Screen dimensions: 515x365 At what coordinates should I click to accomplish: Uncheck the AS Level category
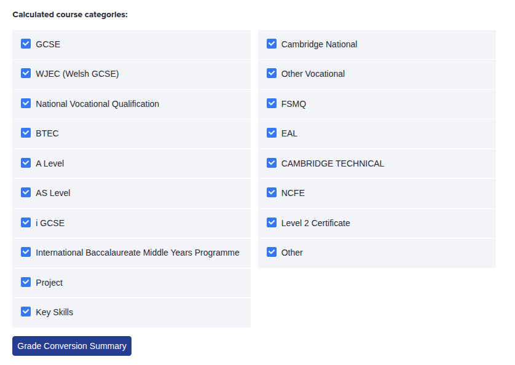click(x=26, y=192)
